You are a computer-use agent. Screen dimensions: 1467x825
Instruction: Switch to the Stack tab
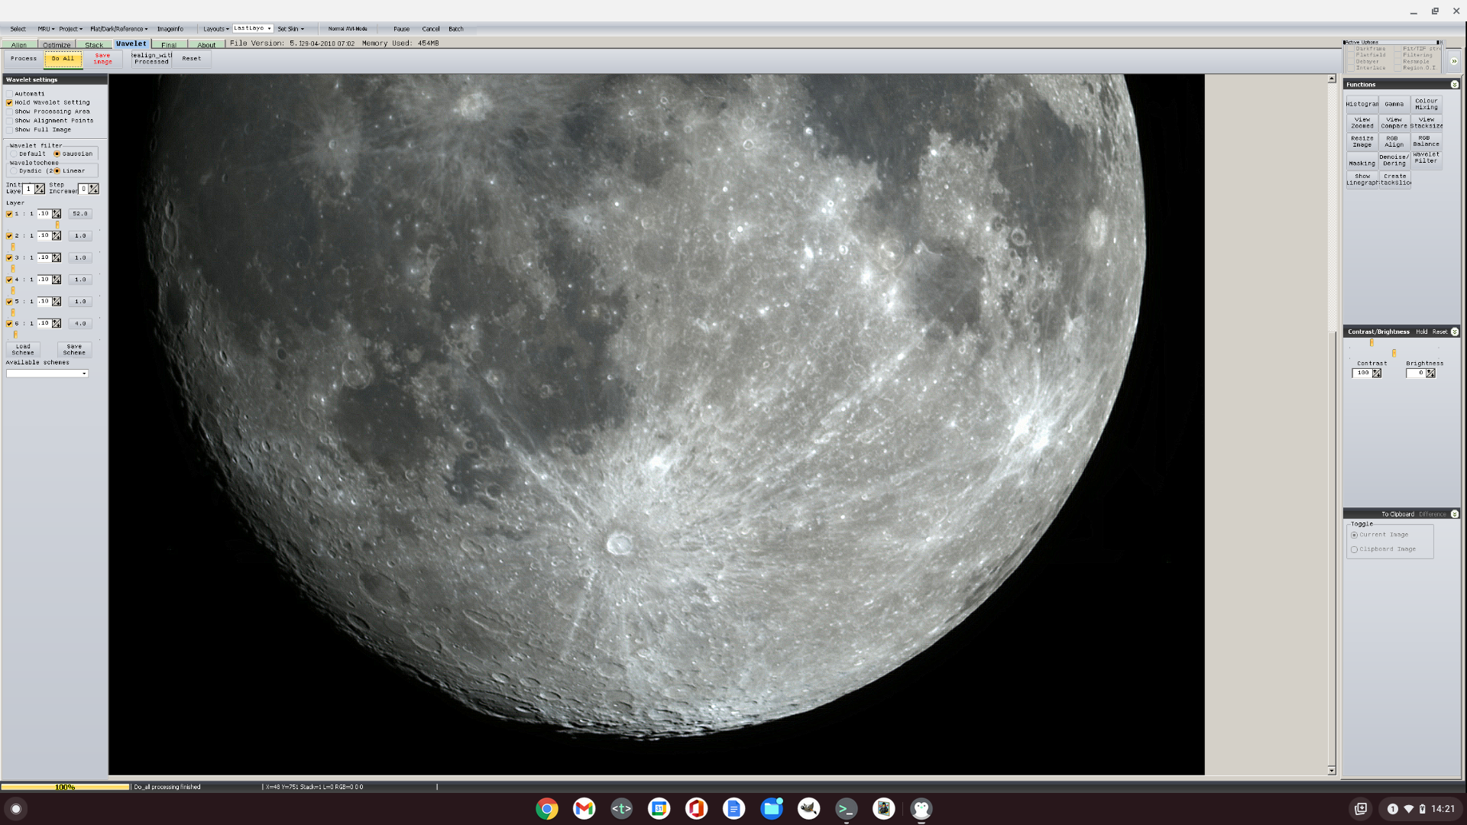click(x=94, y=45)
